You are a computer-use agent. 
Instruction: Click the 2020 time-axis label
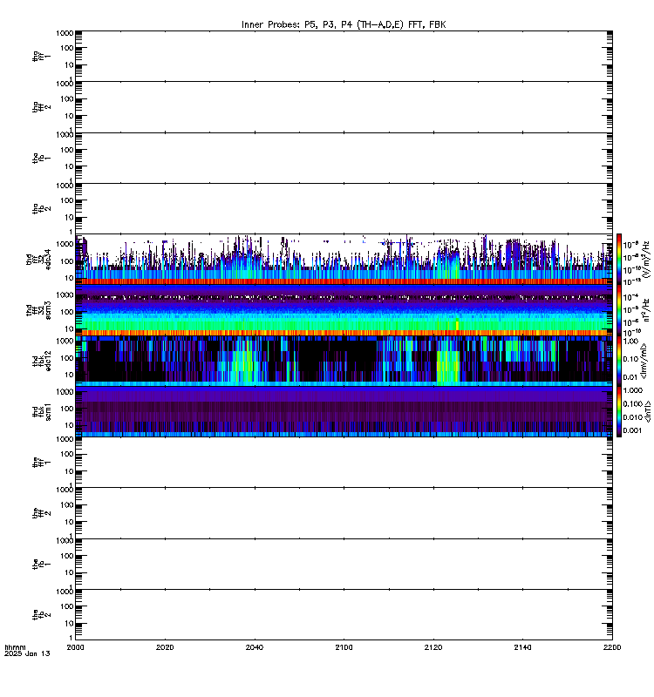[165, 647]
